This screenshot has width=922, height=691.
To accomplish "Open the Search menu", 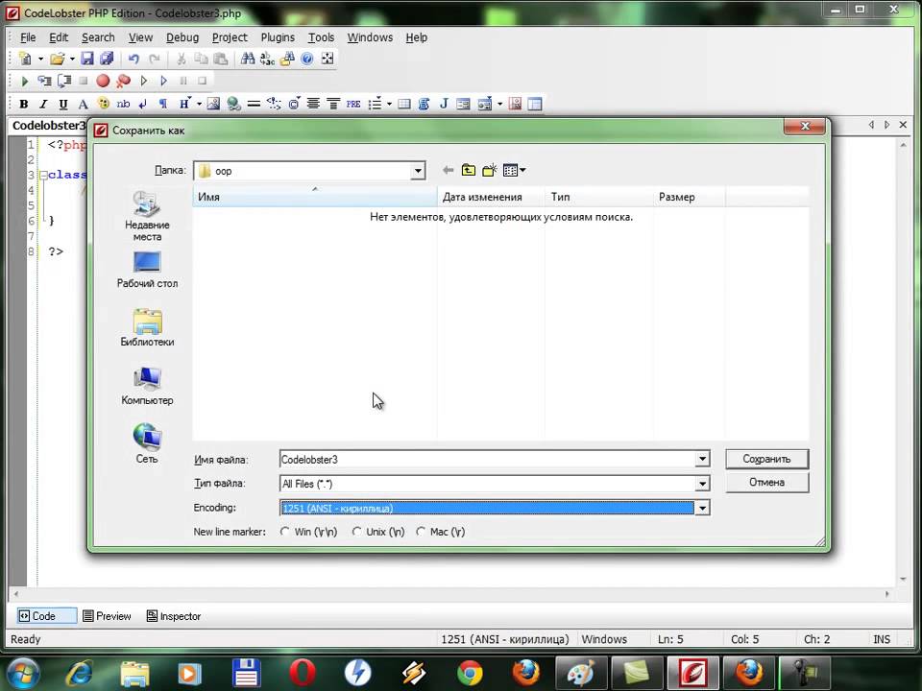I will pos(98,37).
